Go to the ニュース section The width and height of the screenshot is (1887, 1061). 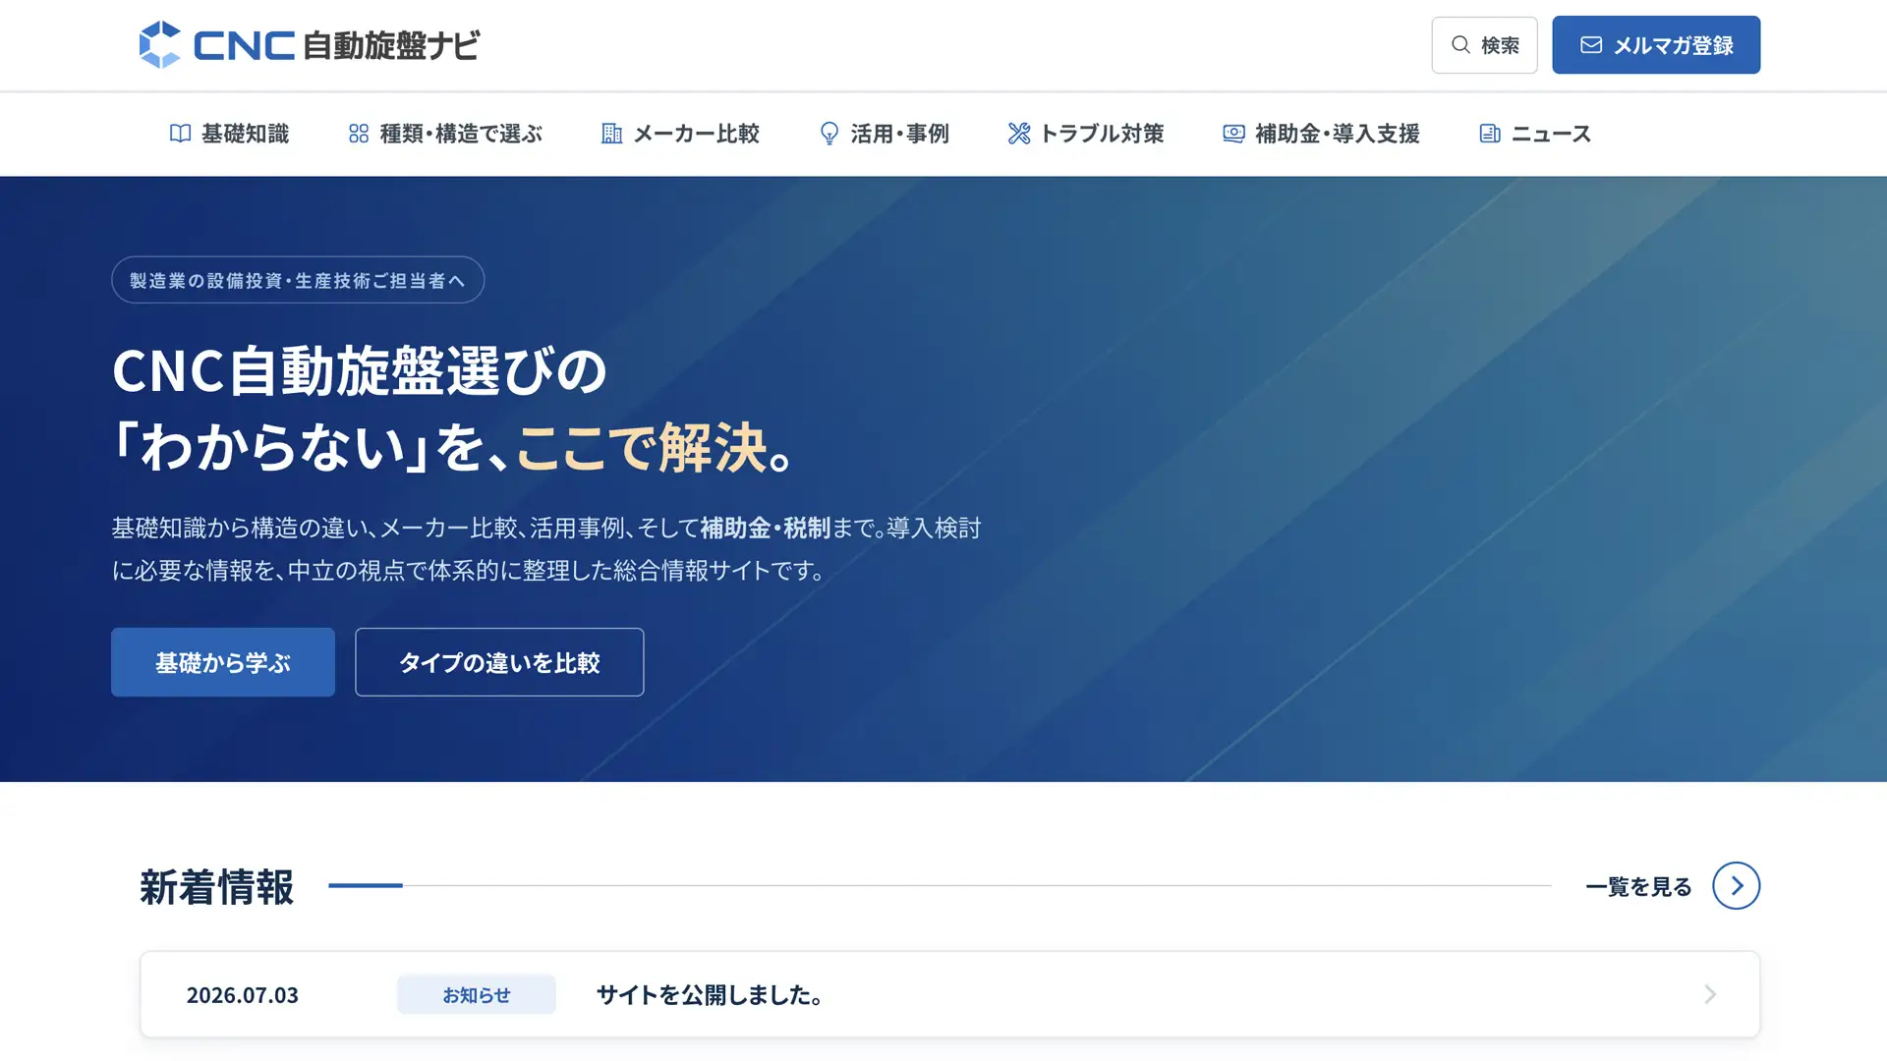pos(1535,134)
